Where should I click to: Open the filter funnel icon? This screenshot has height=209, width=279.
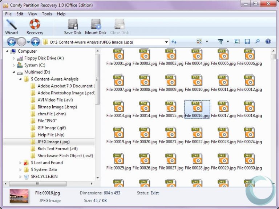pos(220,42)
